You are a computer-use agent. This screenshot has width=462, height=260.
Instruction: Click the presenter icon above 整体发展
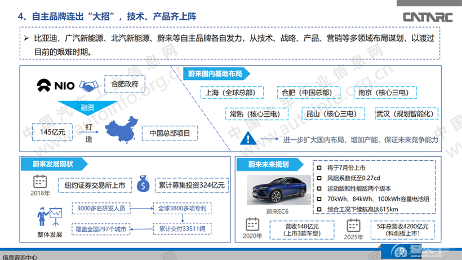click(50, 217)
